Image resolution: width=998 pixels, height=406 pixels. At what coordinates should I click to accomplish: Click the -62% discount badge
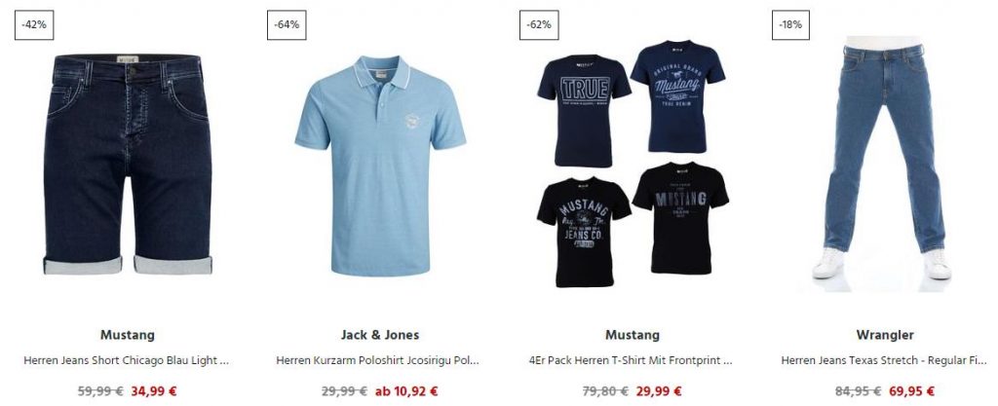tap(539, 24)
